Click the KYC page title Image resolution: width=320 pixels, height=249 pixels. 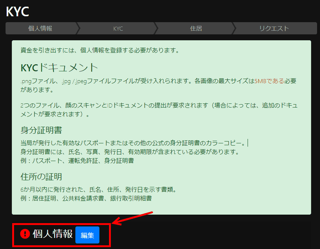pyautogui.click(x=17, y=11)
